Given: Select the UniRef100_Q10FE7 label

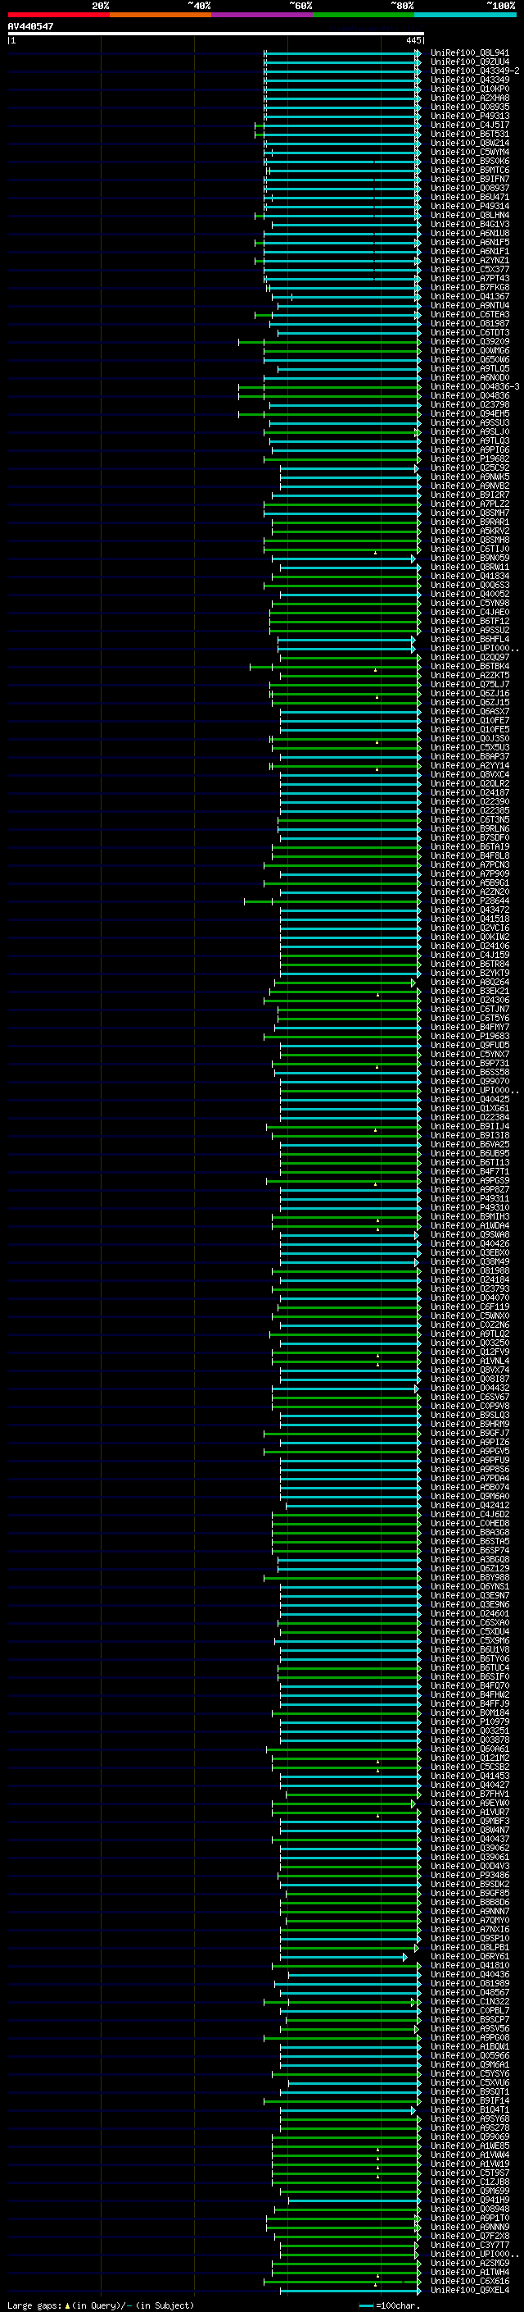Looking at the screenshot, I should (469, 721).
